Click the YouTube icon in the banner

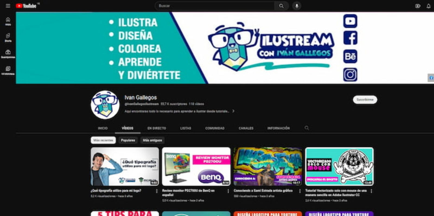(x=350, y=21)
